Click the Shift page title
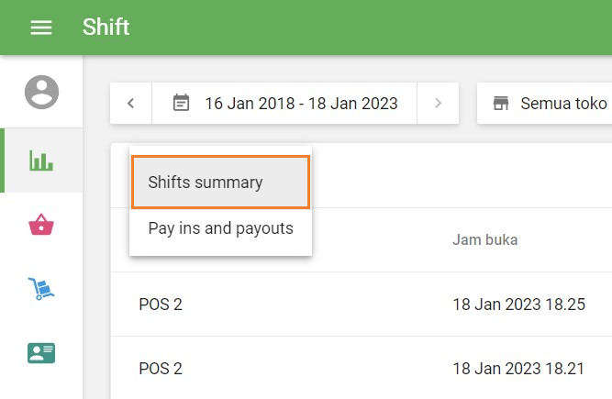The height and width of the screenshot is (399, 612). [106, 27]
